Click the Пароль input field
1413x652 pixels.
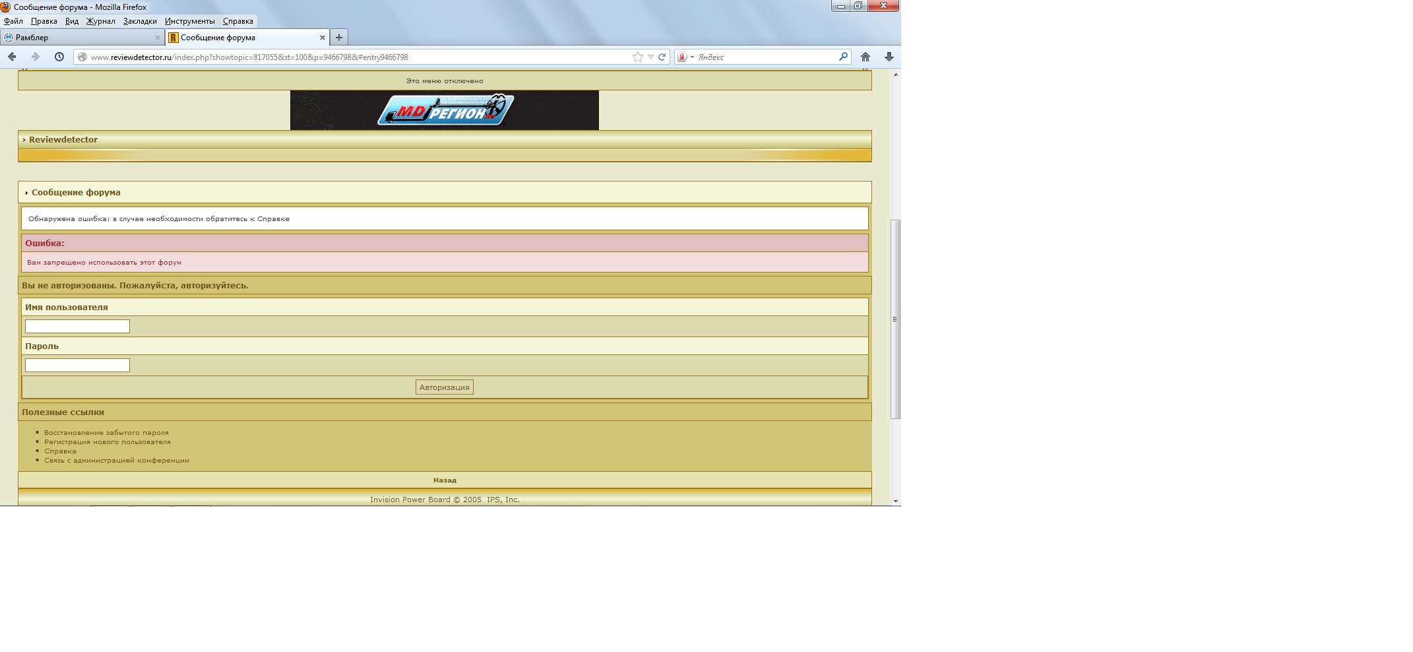(77, 365)
